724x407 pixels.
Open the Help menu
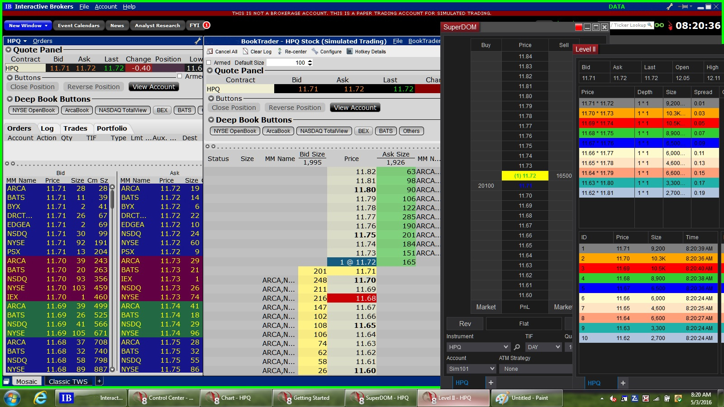click(129, 6)
